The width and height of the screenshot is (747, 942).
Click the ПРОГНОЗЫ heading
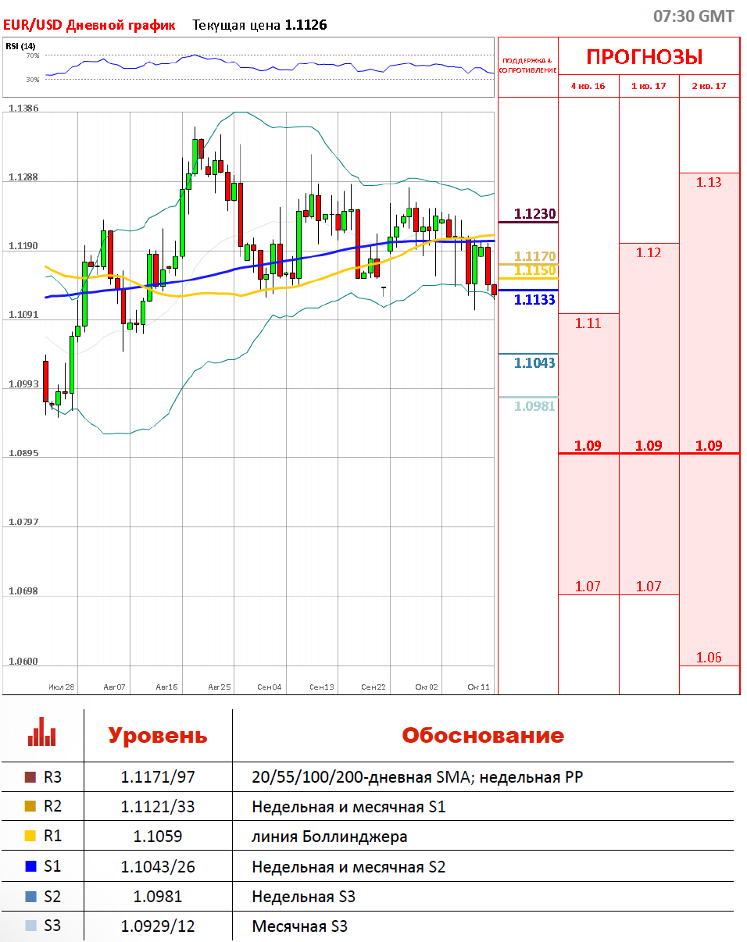644,56
